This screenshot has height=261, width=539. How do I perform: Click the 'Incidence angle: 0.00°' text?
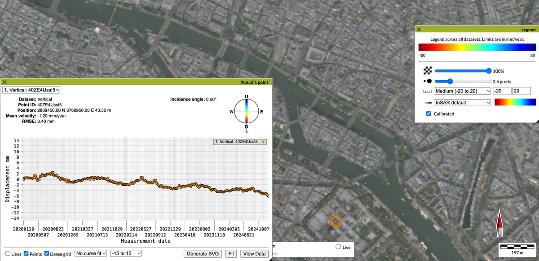pos(194,99)
